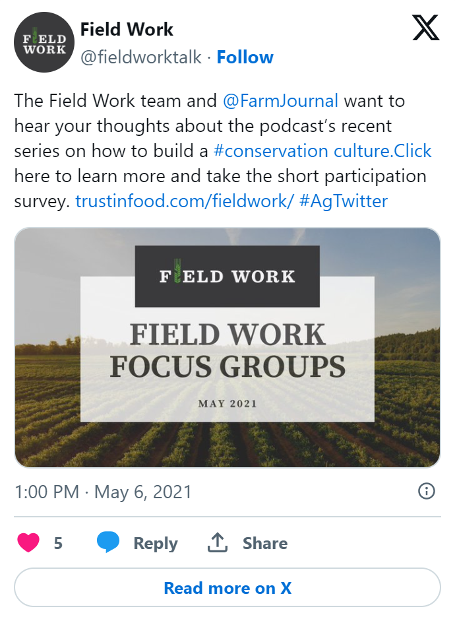
Task: Click the Field Work profile avatar
Action: [x=44, y=42]
